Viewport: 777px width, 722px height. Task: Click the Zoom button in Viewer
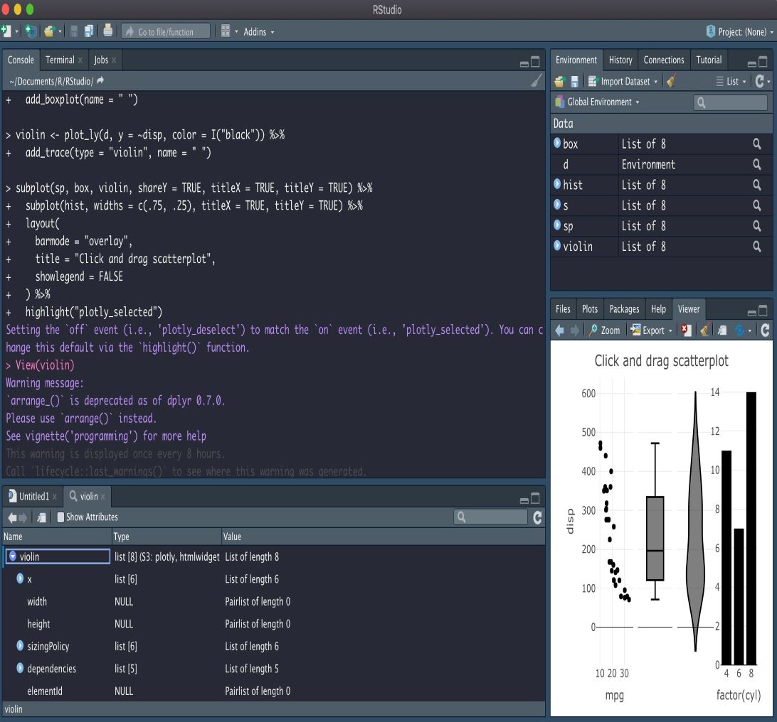click(x=604, y=330)
